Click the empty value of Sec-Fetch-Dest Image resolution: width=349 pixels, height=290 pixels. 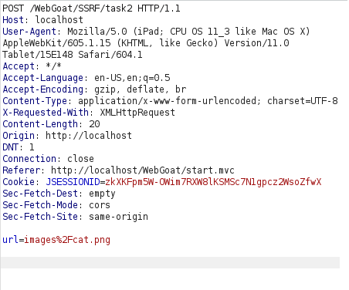tap(102, 194)
